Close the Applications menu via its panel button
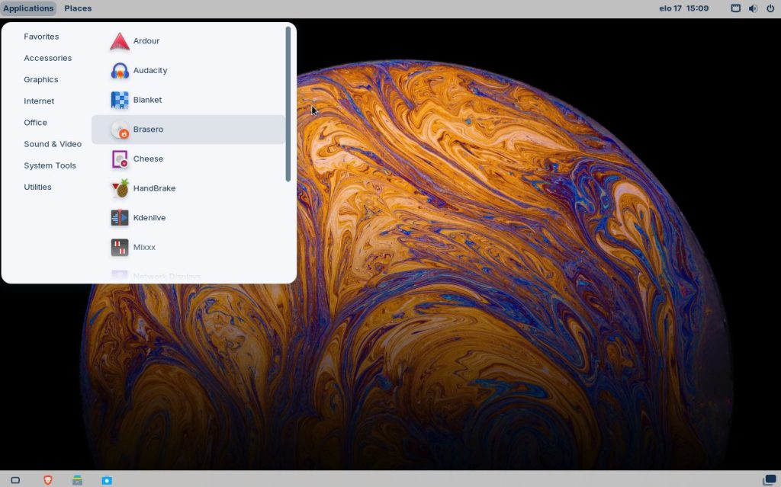 point(28,8)
